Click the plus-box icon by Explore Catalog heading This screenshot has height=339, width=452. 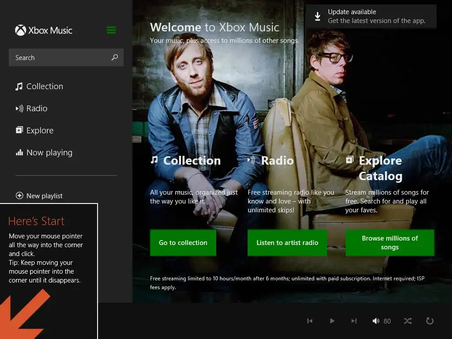(x=350, y=159)
